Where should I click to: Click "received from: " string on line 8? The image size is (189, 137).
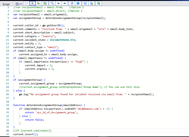click(54, 29)
